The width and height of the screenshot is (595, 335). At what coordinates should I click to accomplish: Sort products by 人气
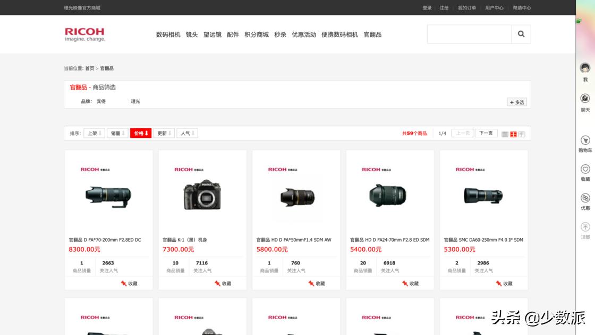click(x=187, y=133)
